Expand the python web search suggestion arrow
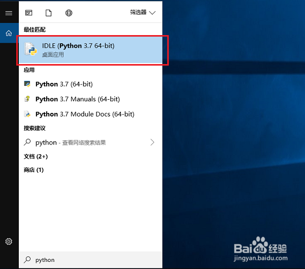Image resolution: width=305 pixels, height=269 pixels. 152,142
